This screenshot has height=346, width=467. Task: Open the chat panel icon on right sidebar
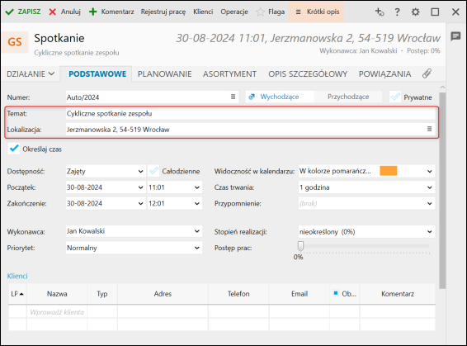455,36
